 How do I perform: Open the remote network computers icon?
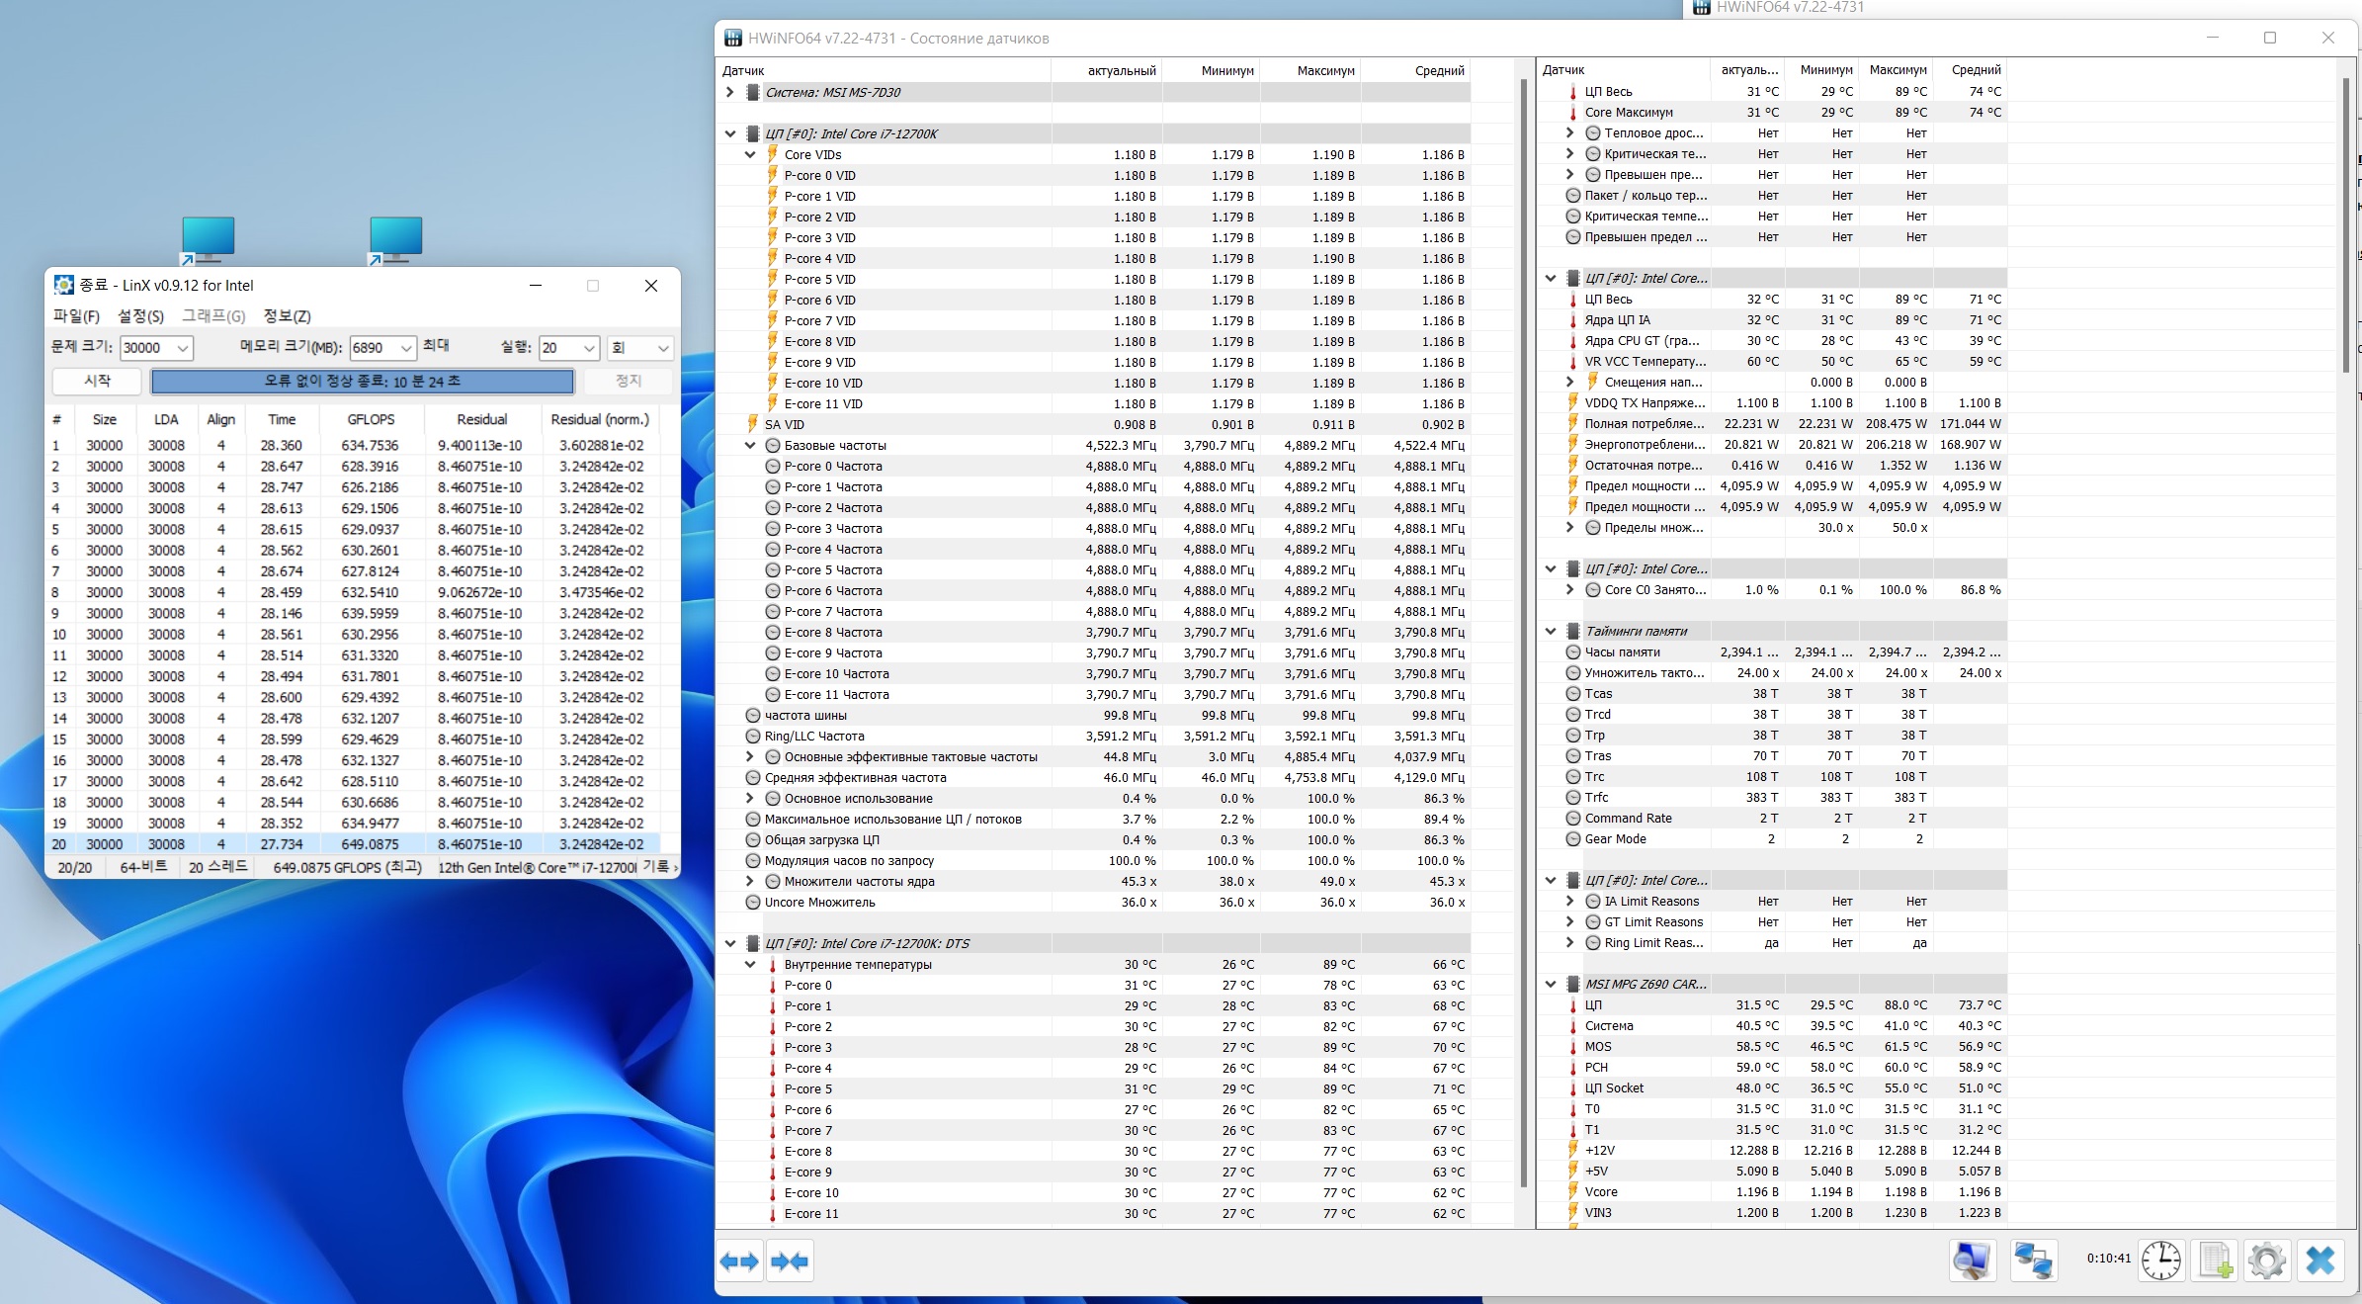2033,1261
